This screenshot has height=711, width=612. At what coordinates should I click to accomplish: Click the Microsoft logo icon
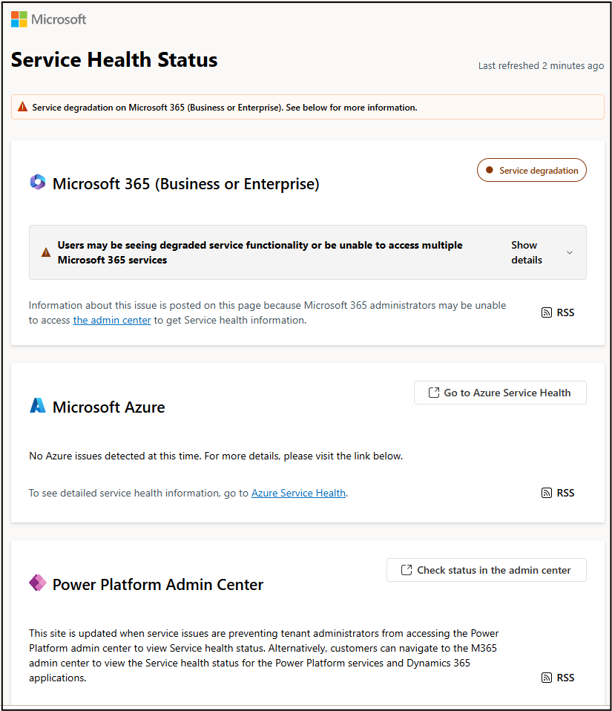(19, 19)
